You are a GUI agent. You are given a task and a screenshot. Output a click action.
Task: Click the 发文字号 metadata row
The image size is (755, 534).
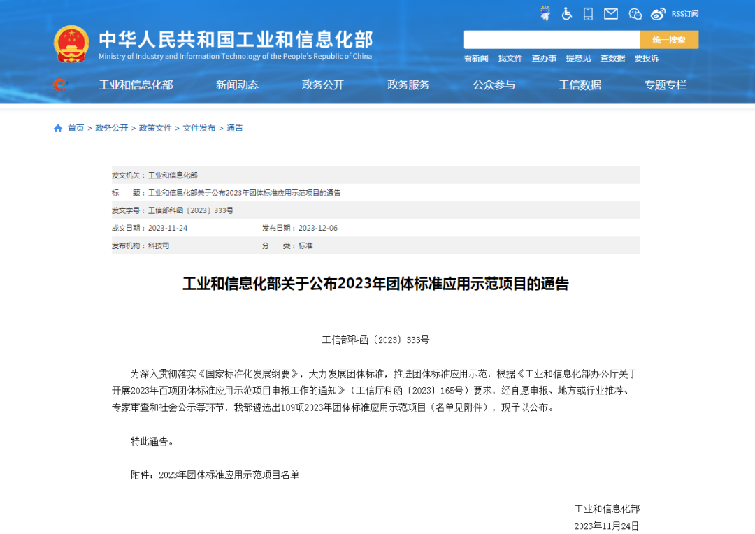point(375,210)
